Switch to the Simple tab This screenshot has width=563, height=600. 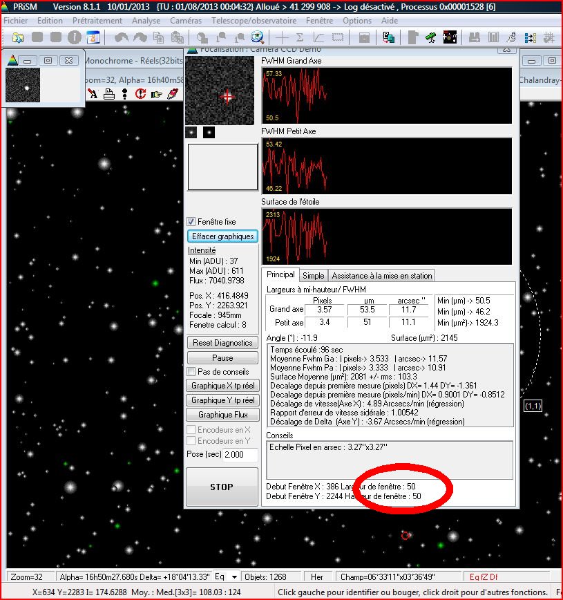313,275
